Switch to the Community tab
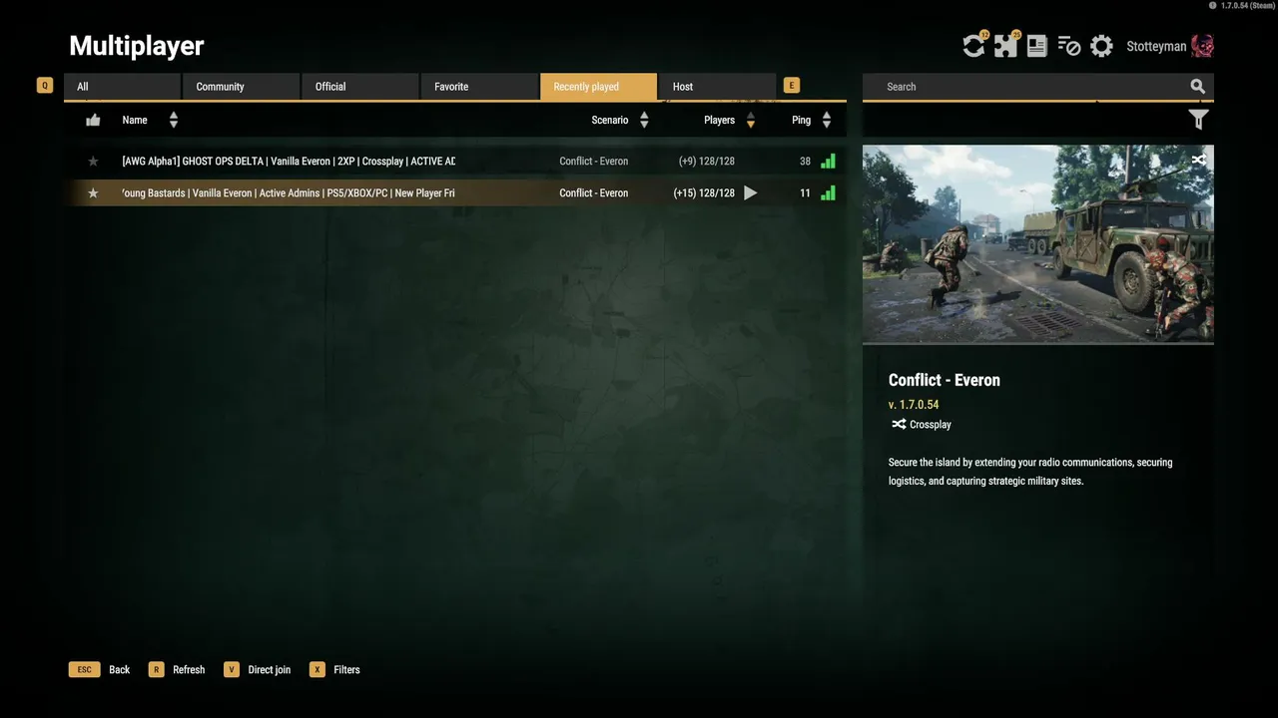The width and height of the screenshot is (1278, 718). [x=242, y=87]
